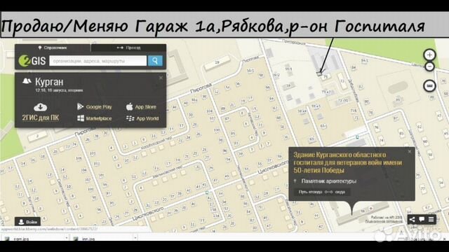449x252 pixels.
Task: Click the bus stop icon on Циолковского
Action: coord(207,193)
